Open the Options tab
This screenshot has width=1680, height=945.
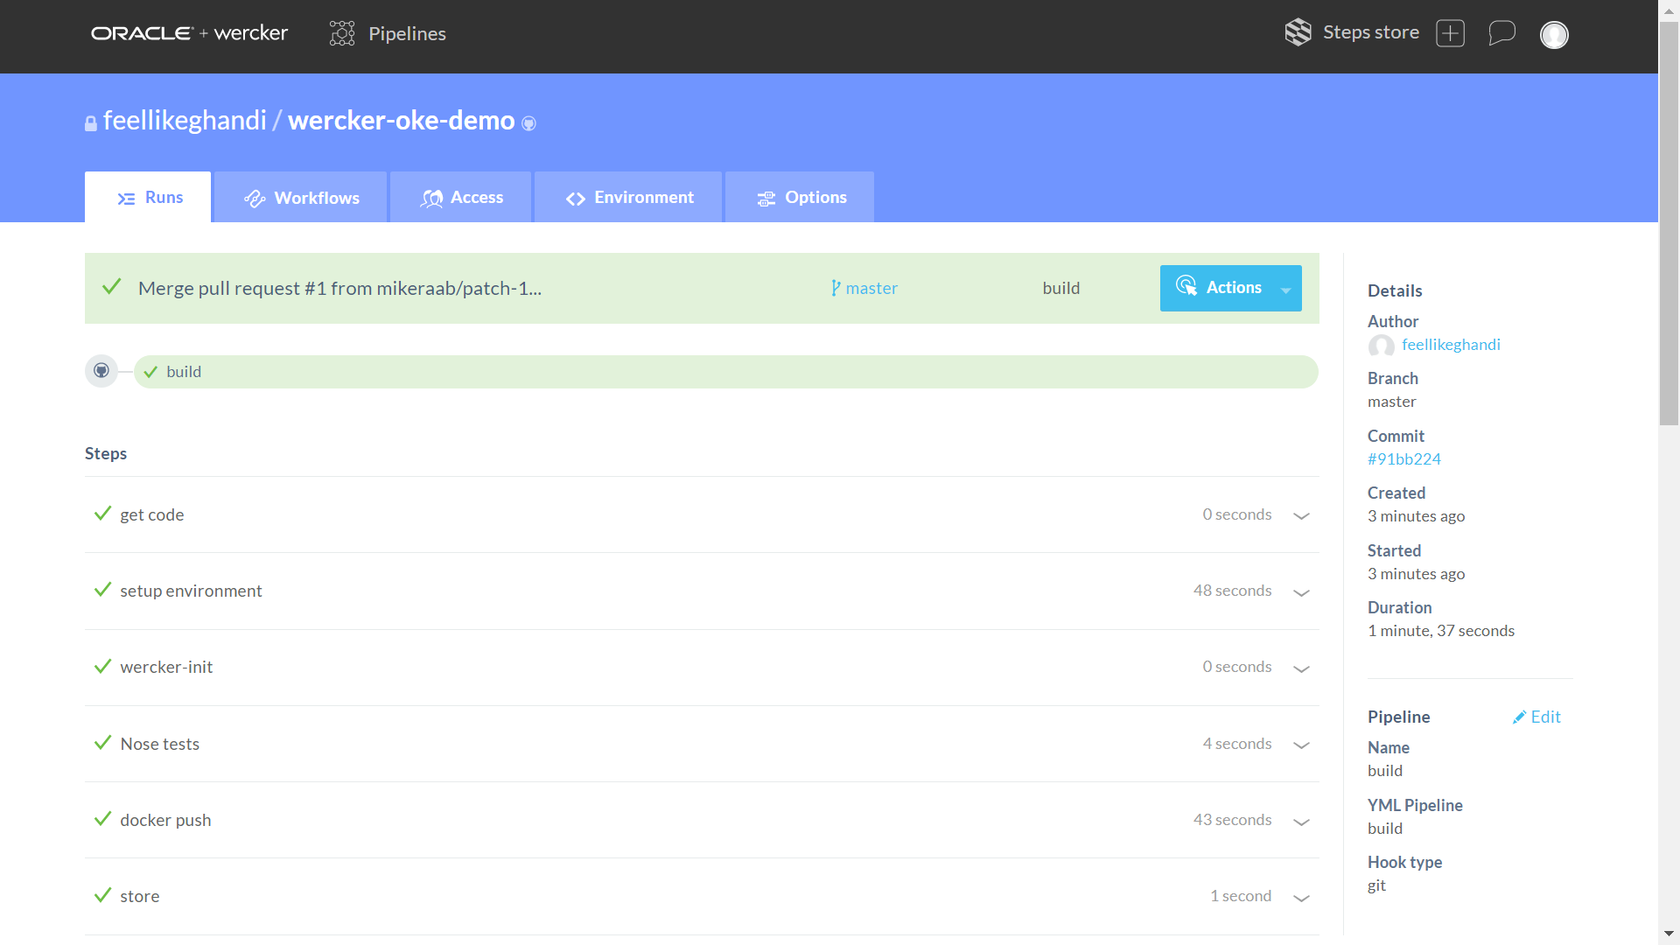[801, 198]
